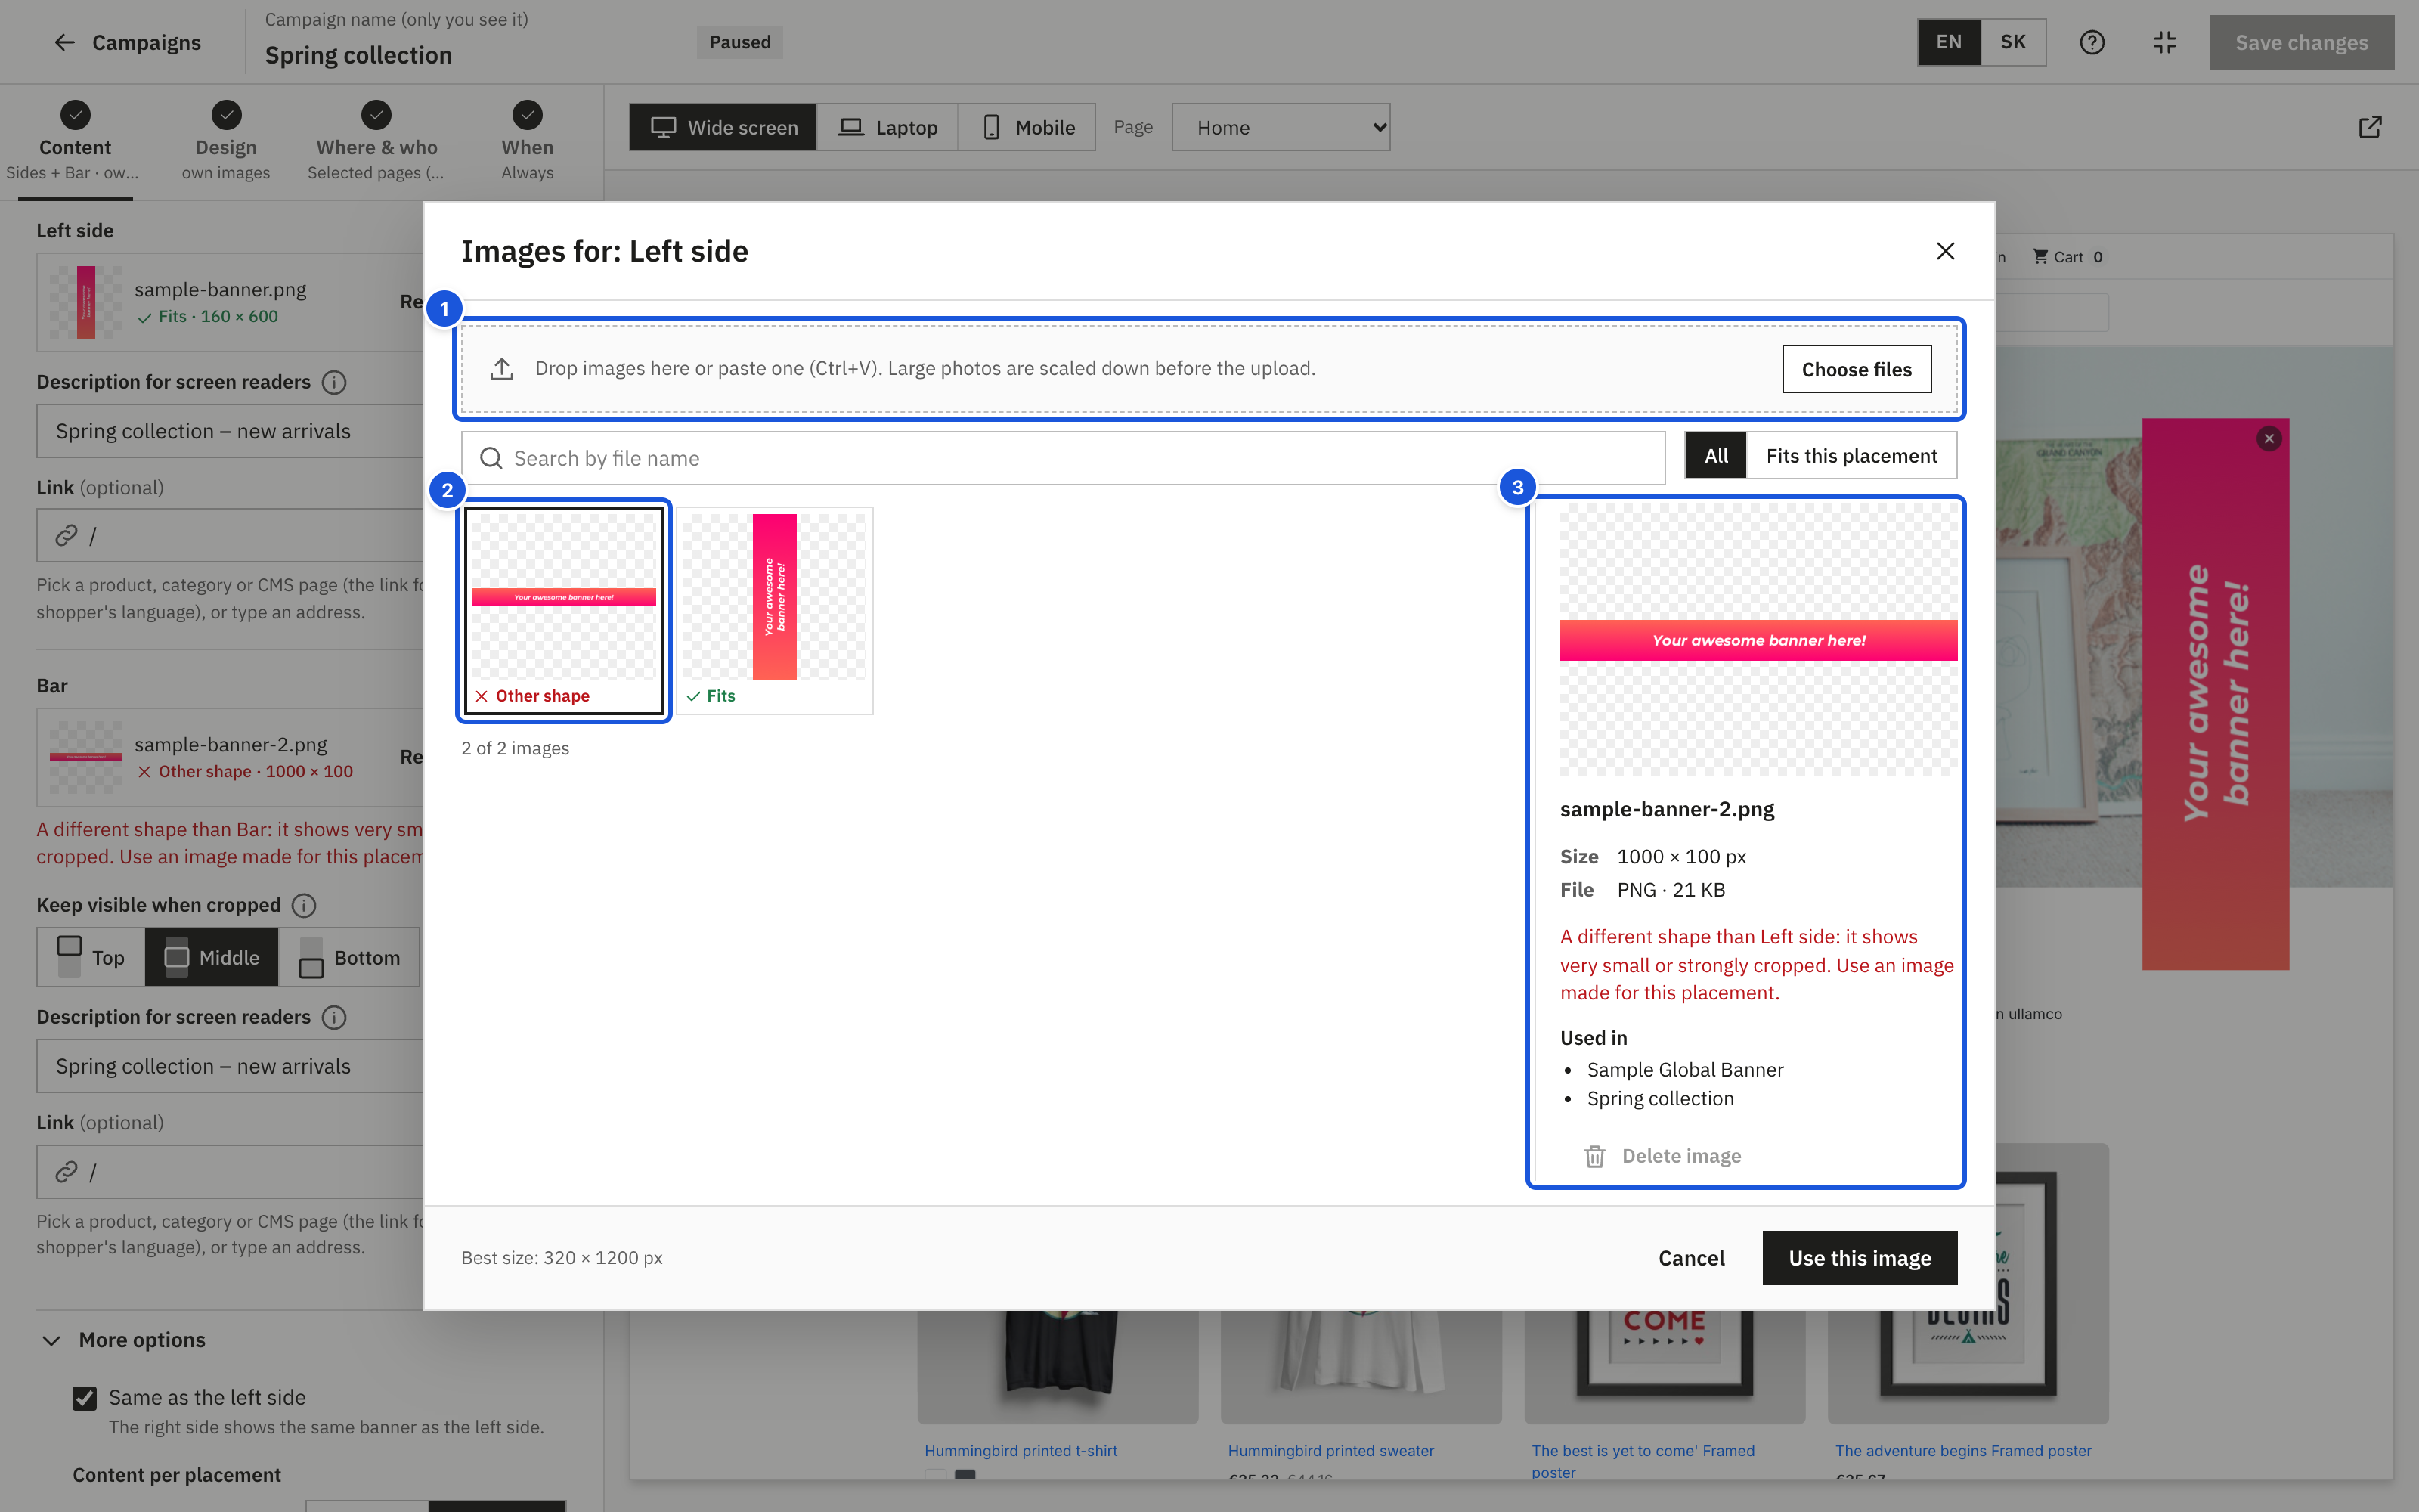
Task: Click the Content step checkmark icon
Action: [x=75, y=115]
